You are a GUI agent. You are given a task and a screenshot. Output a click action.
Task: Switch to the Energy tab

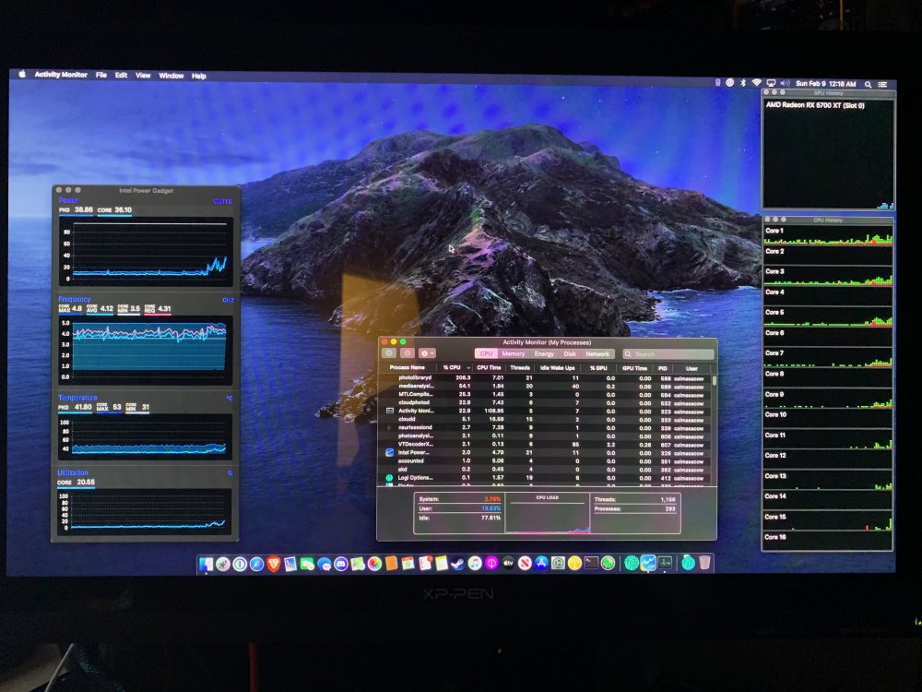tap(544, 353)
